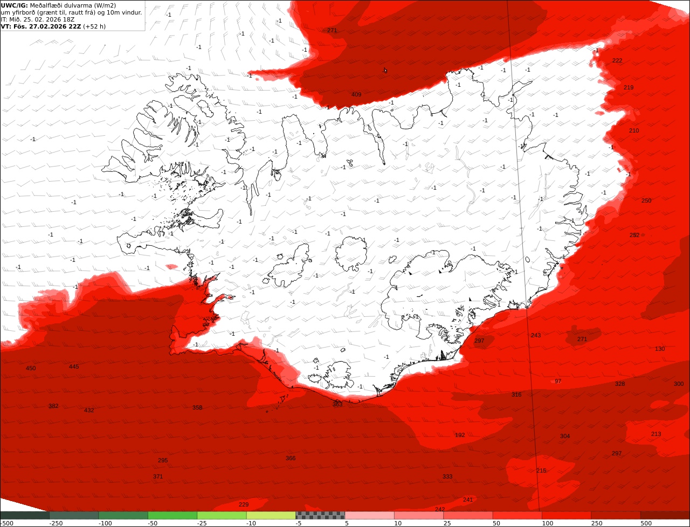The width and height of the screenshot is (690, 527).
Task: Click the flux value 445 on the map
Action: tap(74, 366)
